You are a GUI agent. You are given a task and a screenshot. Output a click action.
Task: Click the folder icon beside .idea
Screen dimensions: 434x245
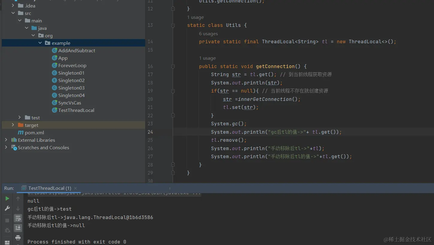pos(21,6)
